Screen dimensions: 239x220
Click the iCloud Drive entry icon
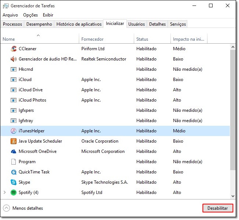(14, 90)
